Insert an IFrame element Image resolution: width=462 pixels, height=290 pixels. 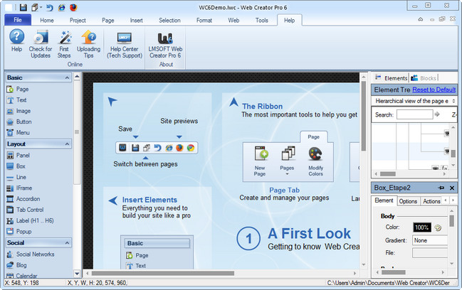tap(19, 188)
